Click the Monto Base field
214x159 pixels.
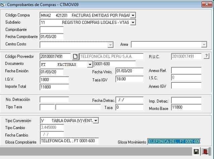click(186, 107)
